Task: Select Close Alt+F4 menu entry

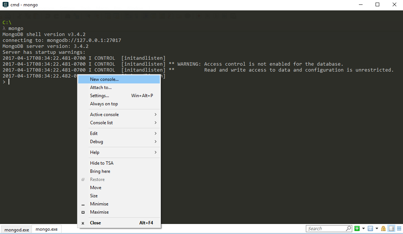Action: pos(119,223)
